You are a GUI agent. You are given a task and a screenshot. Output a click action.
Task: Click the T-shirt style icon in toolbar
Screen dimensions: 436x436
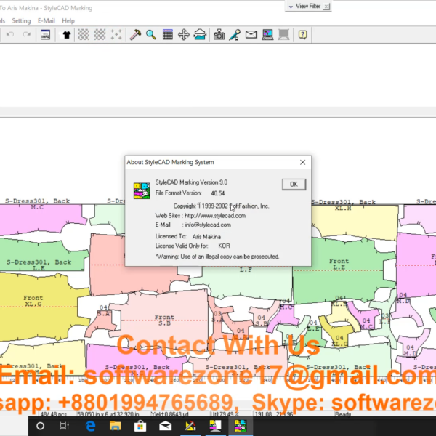coord(67,34)
